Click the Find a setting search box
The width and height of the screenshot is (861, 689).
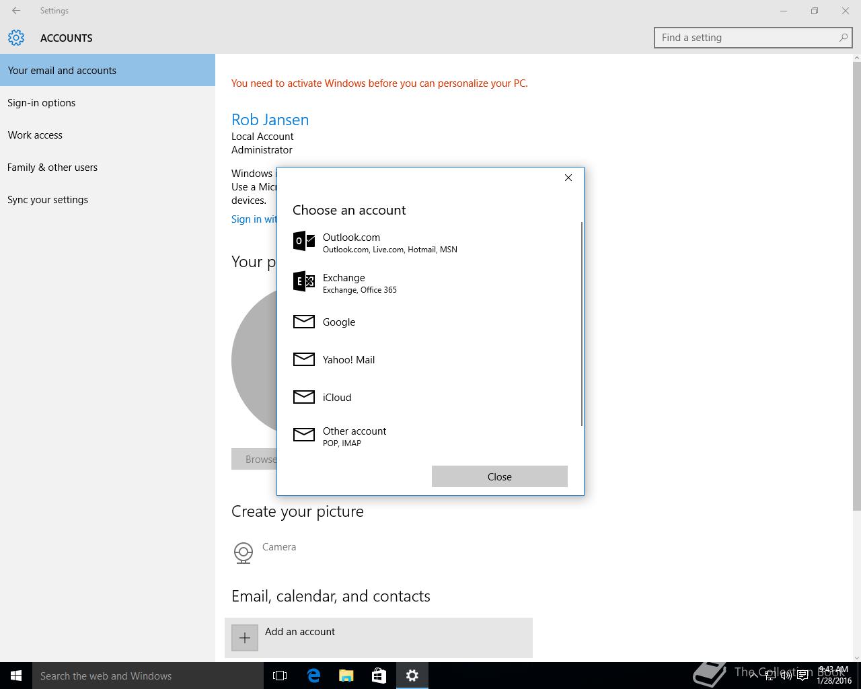pos(753,38)
